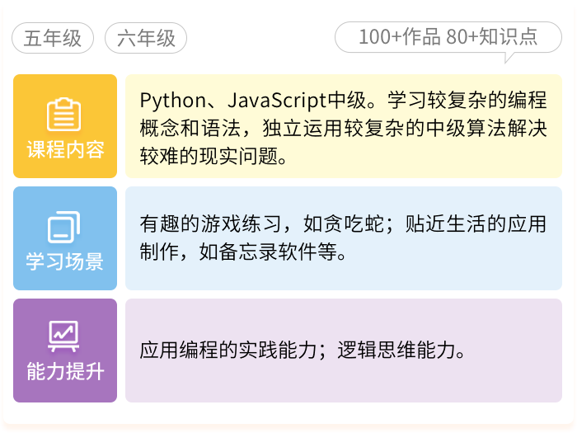Screen dimensions: 577x433
Task: Click the 80+知识点 text in bubble
Action: click(x=492, y=37)
